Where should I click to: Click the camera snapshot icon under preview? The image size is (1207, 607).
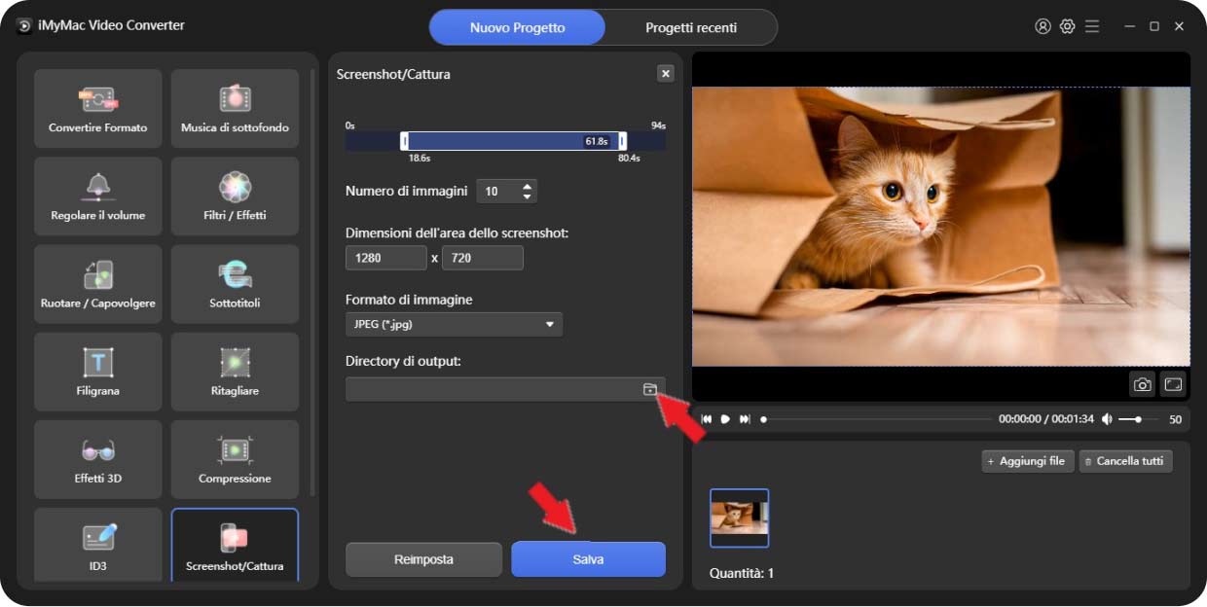pyautogui.click(x=1143, y=384)
